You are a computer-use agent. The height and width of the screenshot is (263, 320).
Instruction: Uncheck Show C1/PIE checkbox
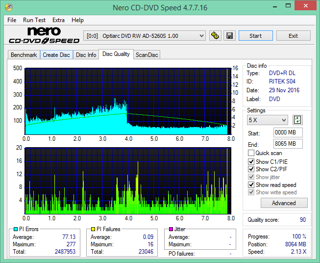pyautogui.click(x=251, y=161)
